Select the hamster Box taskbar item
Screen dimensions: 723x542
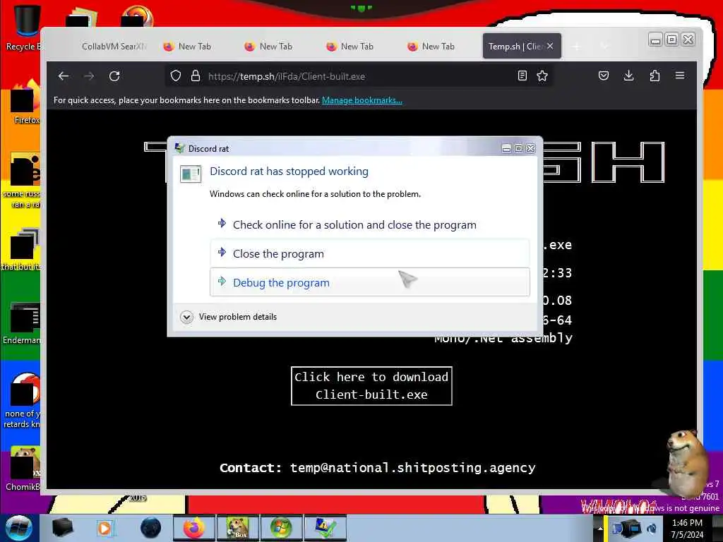[238, 528]
